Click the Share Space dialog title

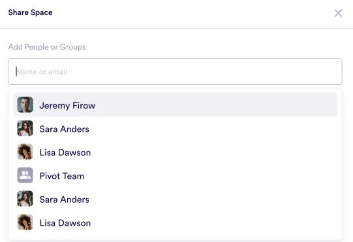(x=31, y=12)
